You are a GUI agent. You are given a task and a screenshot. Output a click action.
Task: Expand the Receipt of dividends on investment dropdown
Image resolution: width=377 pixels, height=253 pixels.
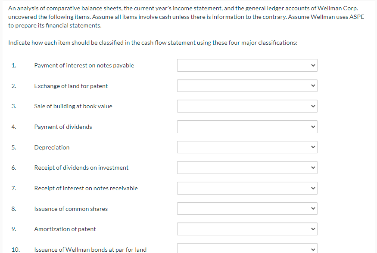tap(247, 168)
